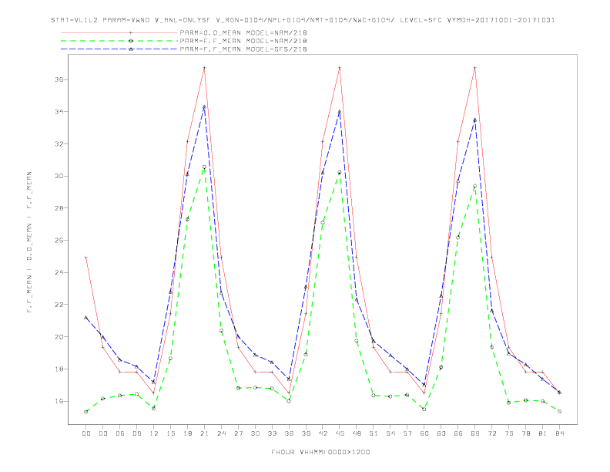Click x-axis forecast hour label 27
This screenshot has height=472, width=610.
point(238,433)
